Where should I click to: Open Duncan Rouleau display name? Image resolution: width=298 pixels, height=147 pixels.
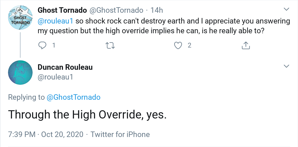65,67
